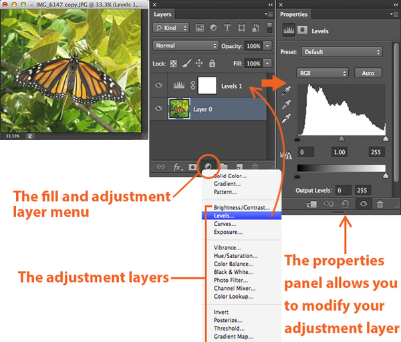Delete adjustment layer trash icon in Properties
The width and height of the screenshot is (401, 342).
click(380, 204)
